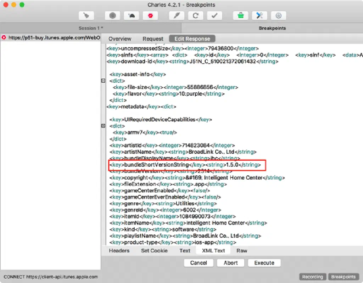
Task: Toggle throttling with the turtle icon
Action: [132, 16]
